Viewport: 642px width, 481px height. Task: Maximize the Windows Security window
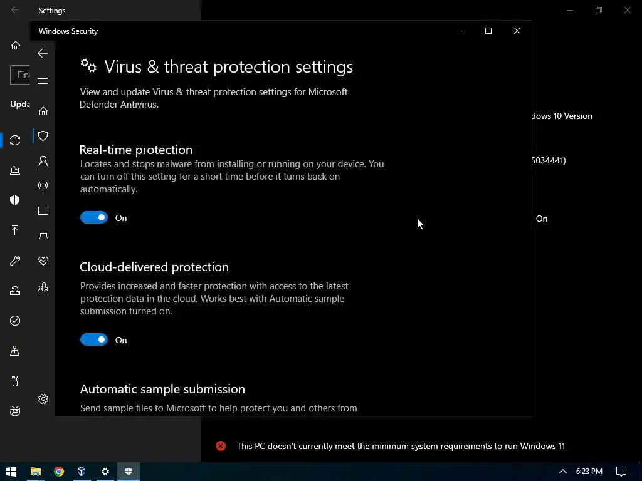[x=488, y=31]
